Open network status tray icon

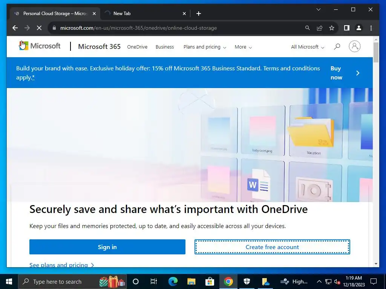click(x=328, y=281)
